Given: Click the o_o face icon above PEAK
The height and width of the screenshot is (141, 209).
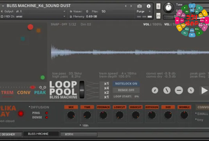Looking at the screenshot, I should pos(43,87).
